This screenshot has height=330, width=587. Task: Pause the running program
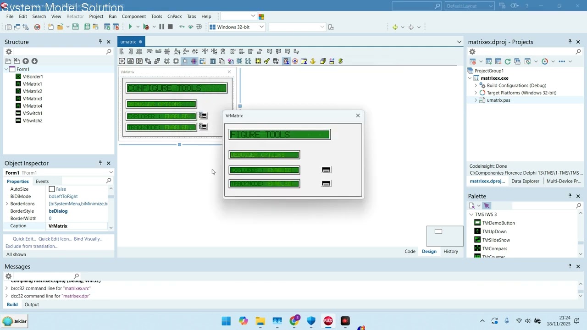[x=161, y=27]
